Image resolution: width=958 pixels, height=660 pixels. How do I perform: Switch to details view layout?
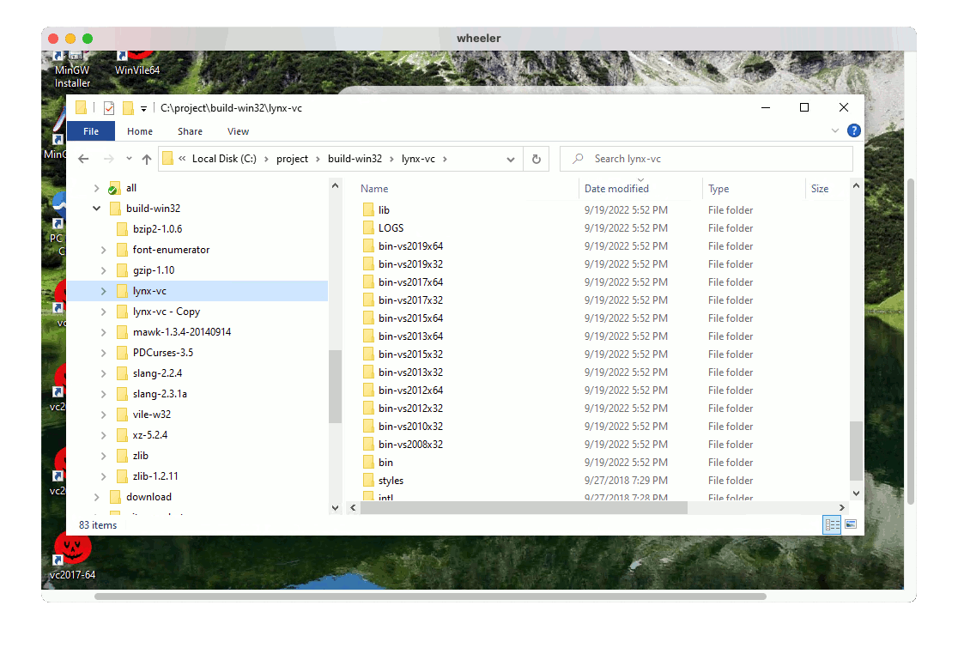832,524
